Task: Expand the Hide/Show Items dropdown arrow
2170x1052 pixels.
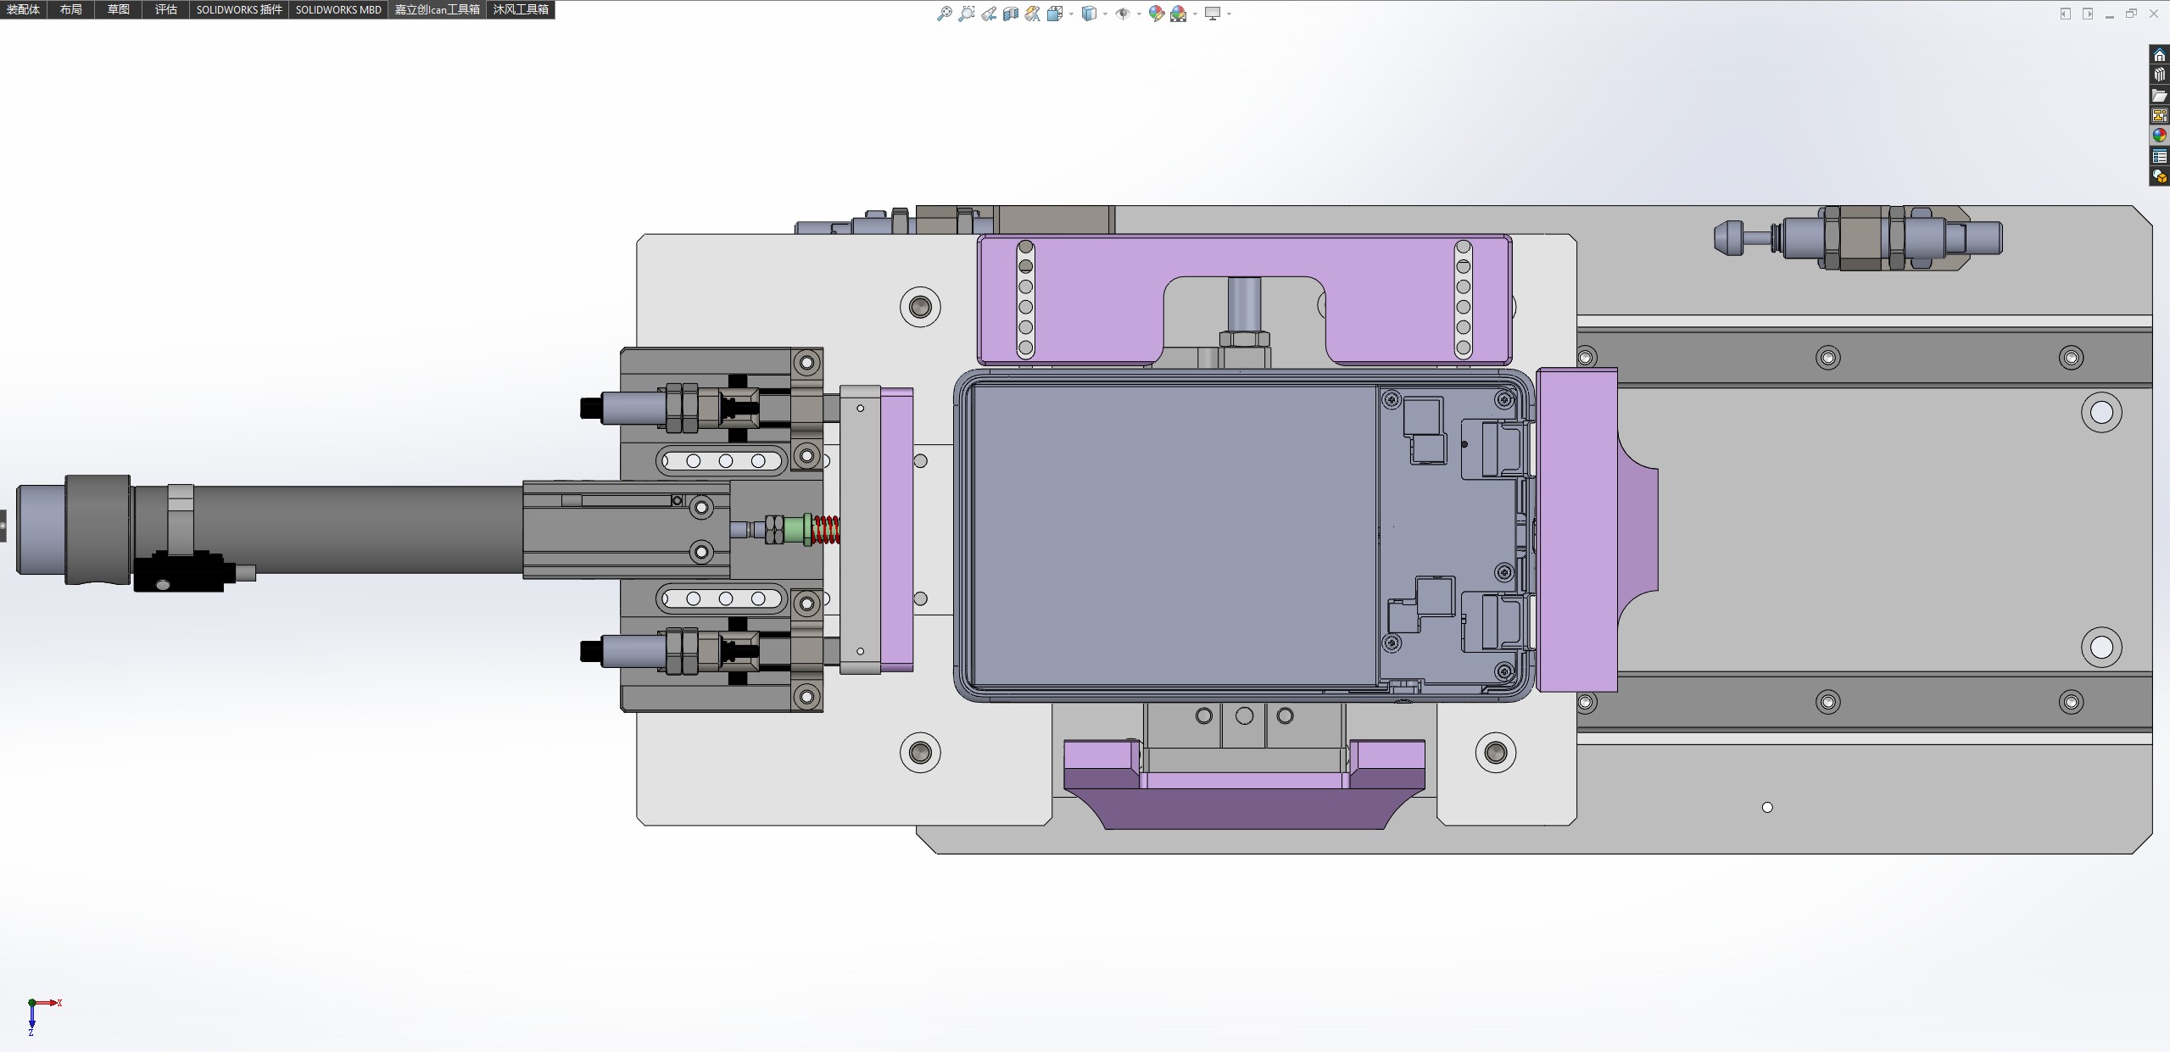Action: coord(1139,14)
